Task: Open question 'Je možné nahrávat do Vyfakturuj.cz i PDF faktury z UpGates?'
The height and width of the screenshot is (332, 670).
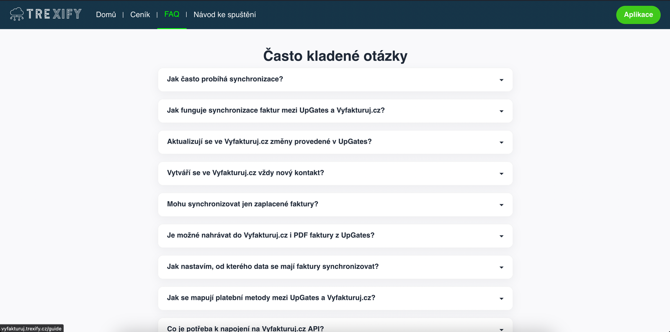Action: [335, 236]
